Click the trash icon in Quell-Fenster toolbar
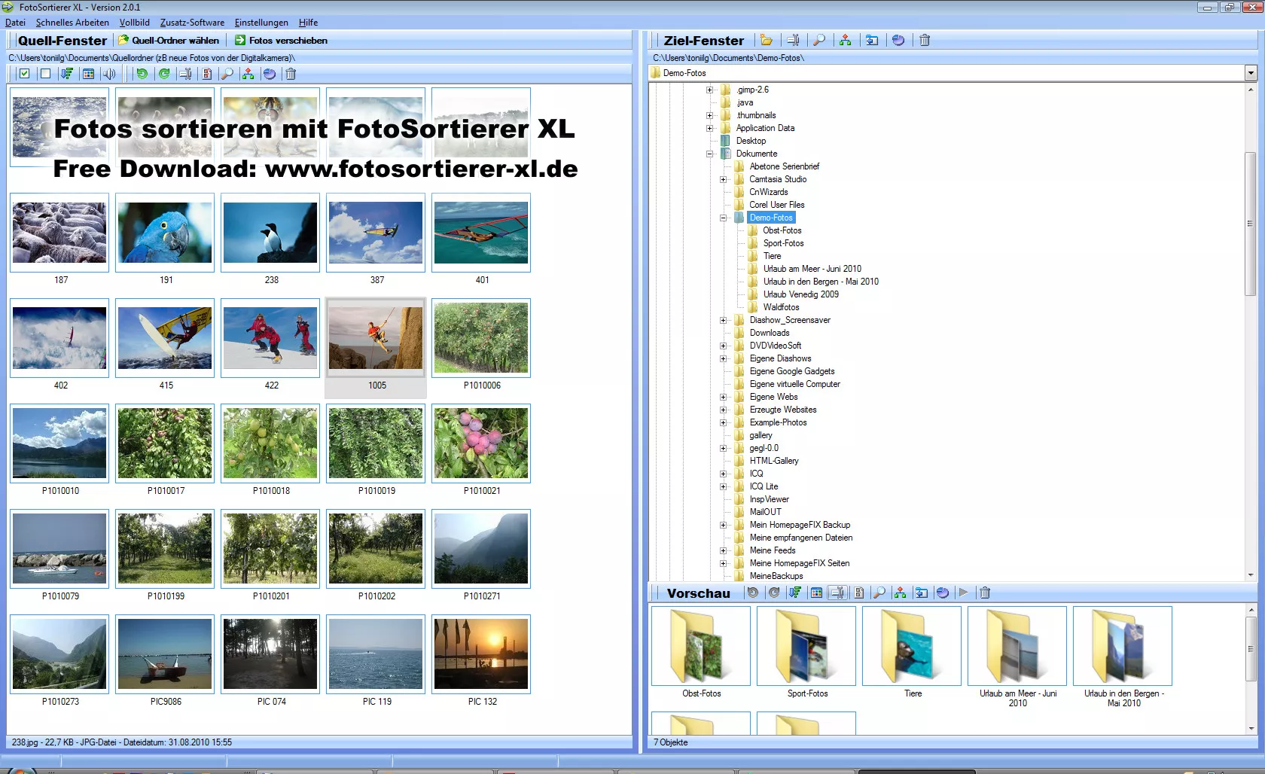Viewport: 1265px width, 774px height. click(291, 74)
